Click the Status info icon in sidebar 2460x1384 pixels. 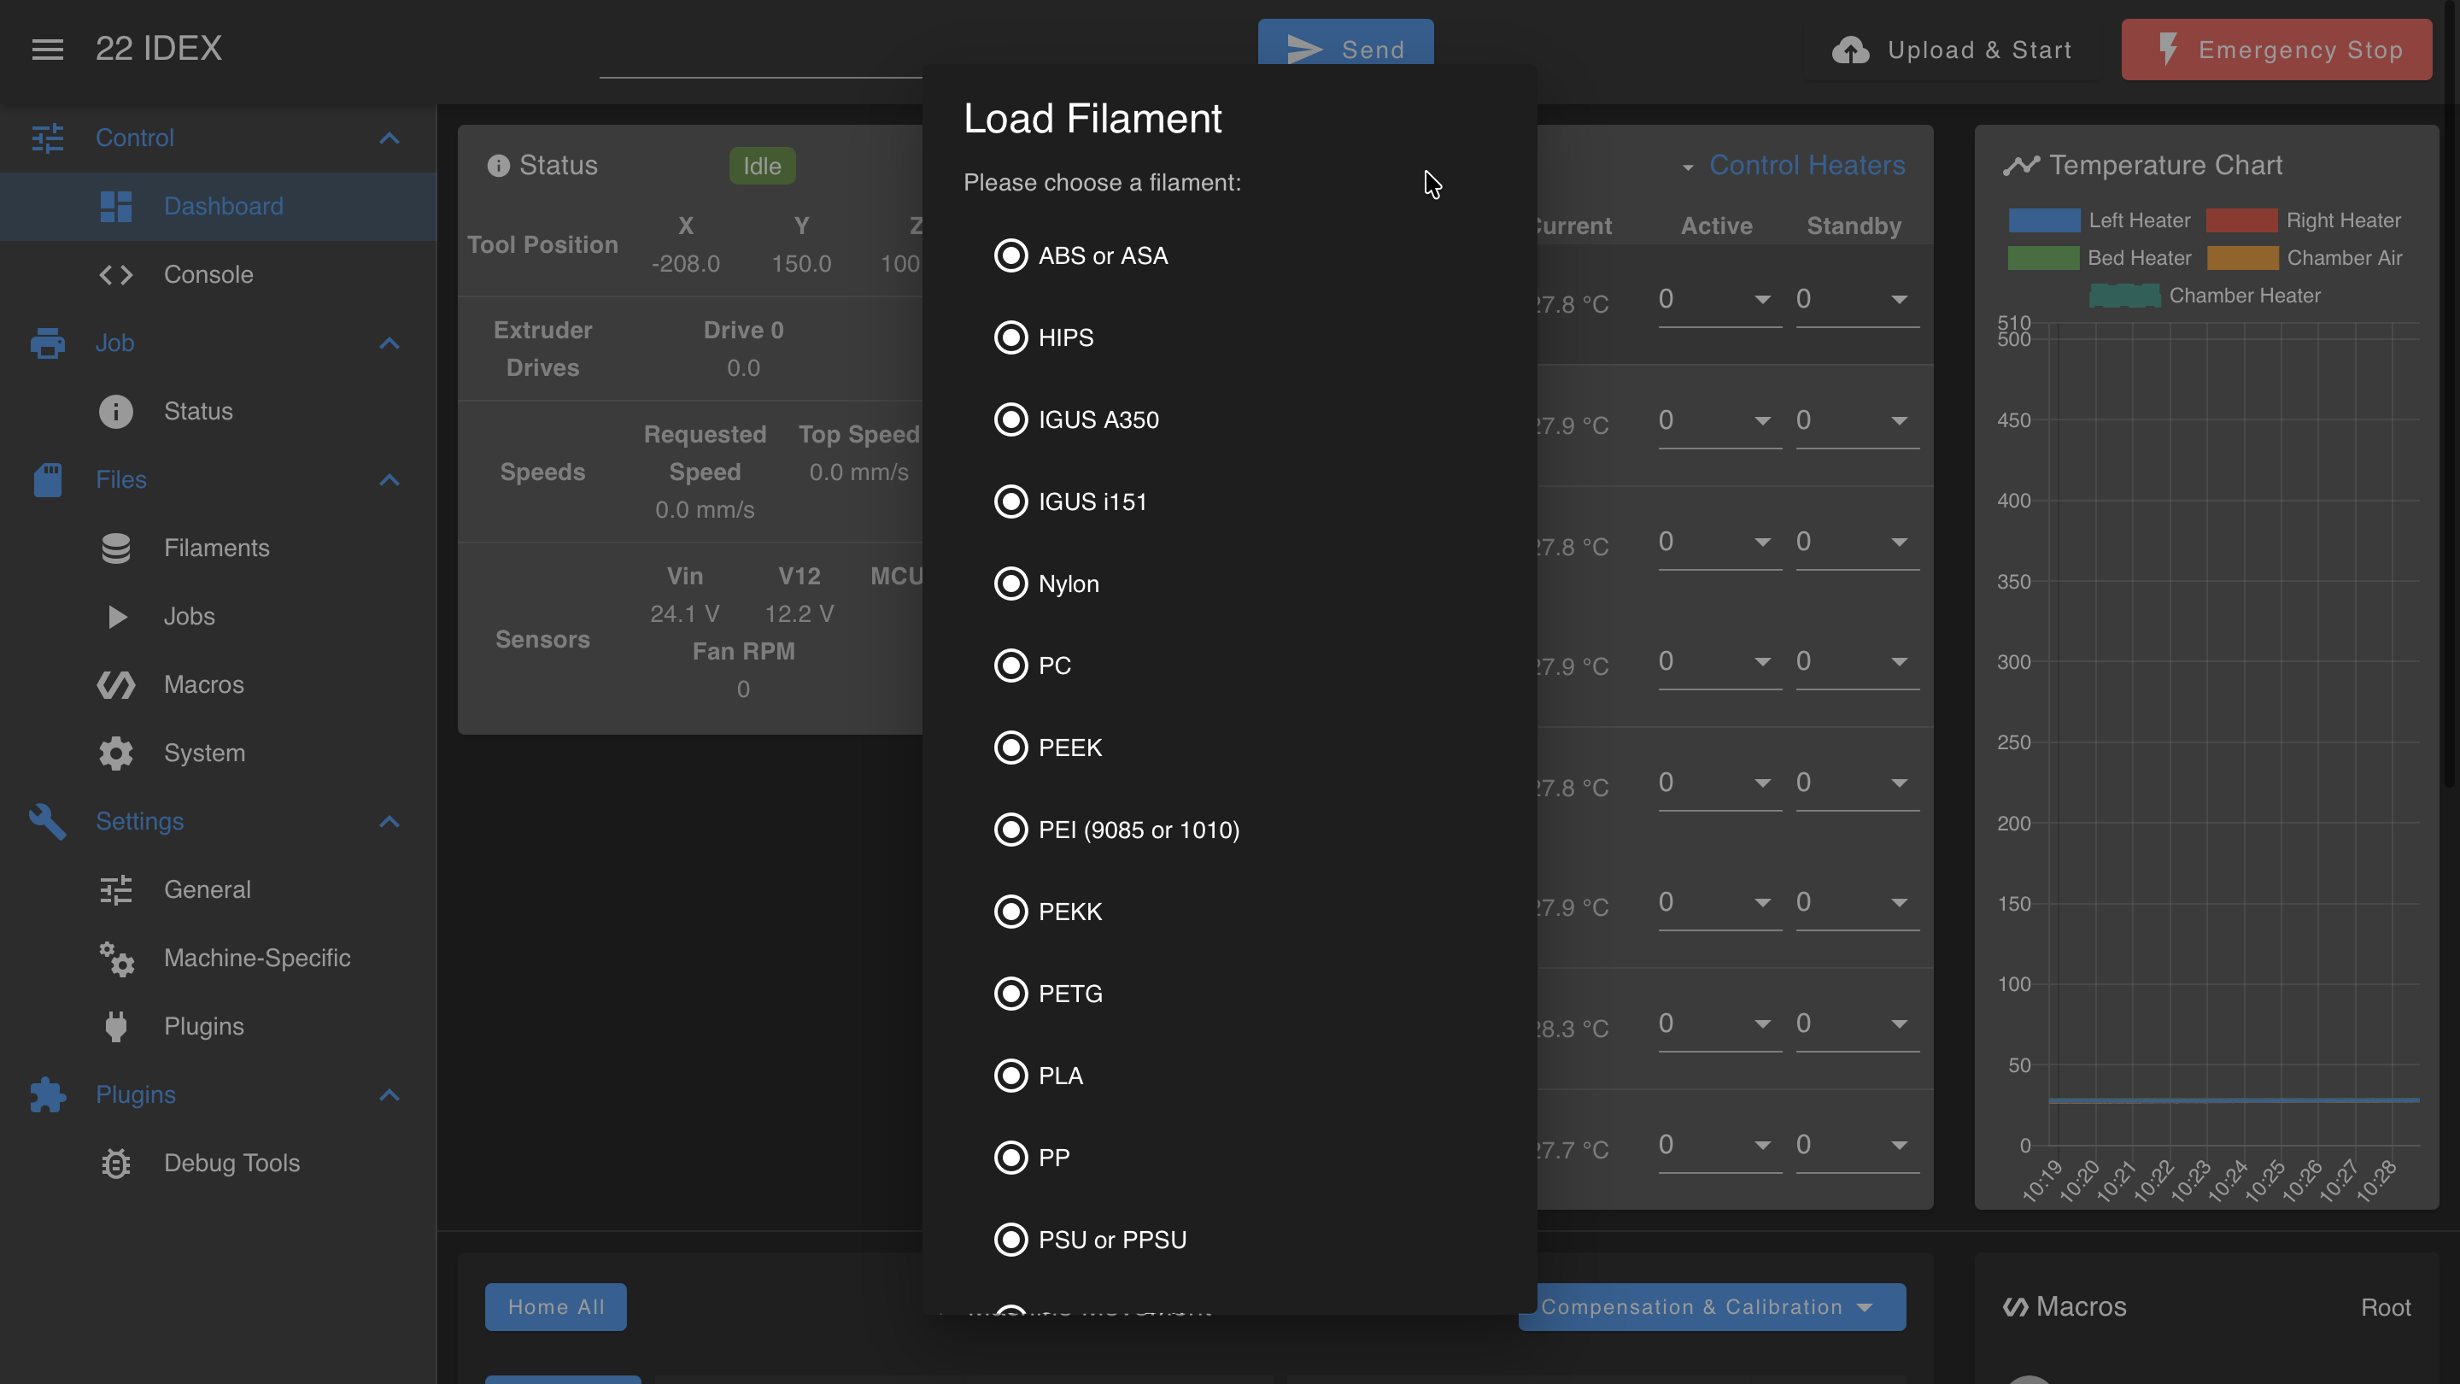point(115,412)
